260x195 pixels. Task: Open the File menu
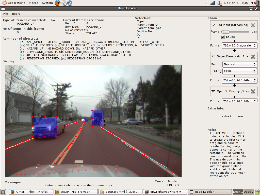(6, 14)
